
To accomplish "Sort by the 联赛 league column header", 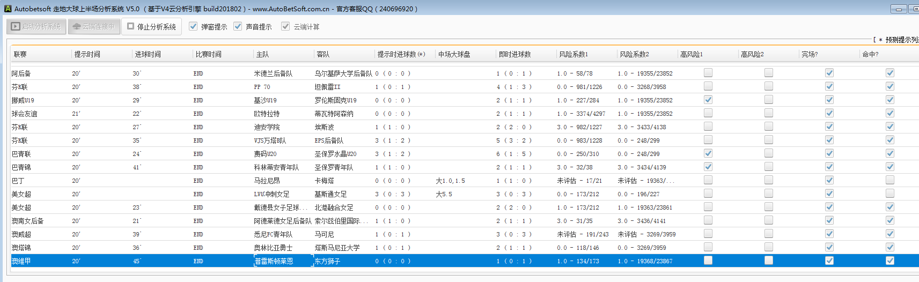I will click(x=20, y=54).
